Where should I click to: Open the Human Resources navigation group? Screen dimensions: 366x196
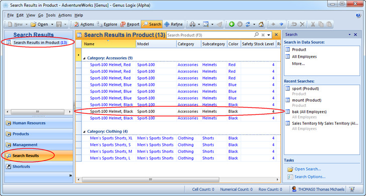[39, 123]
